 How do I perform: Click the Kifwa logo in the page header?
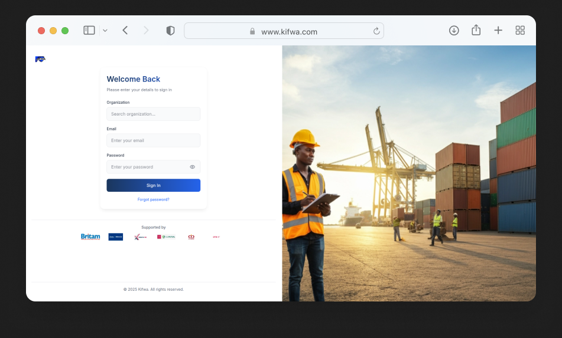[x=40, y=59]
